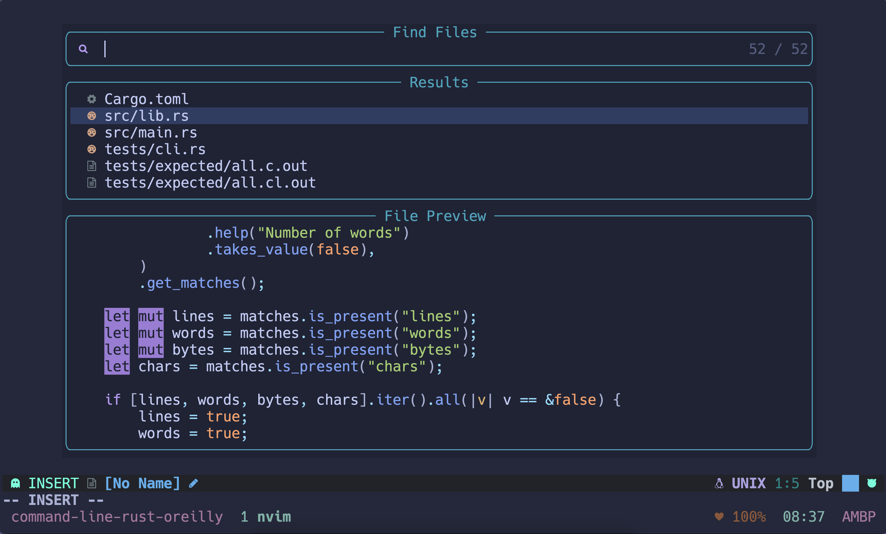Image resolution: width=886 pixels, height=534 pixels.
Task: Click the ghost icon in the statusline
Action: (15, 483)
